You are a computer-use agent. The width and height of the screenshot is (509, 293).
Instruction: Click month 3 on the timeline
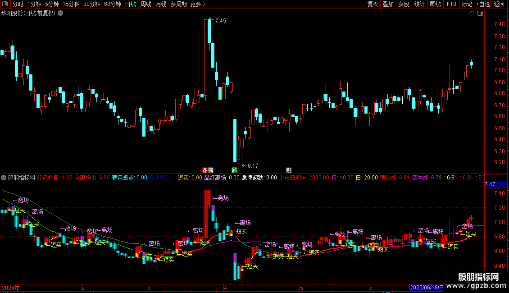pos(149,288)
